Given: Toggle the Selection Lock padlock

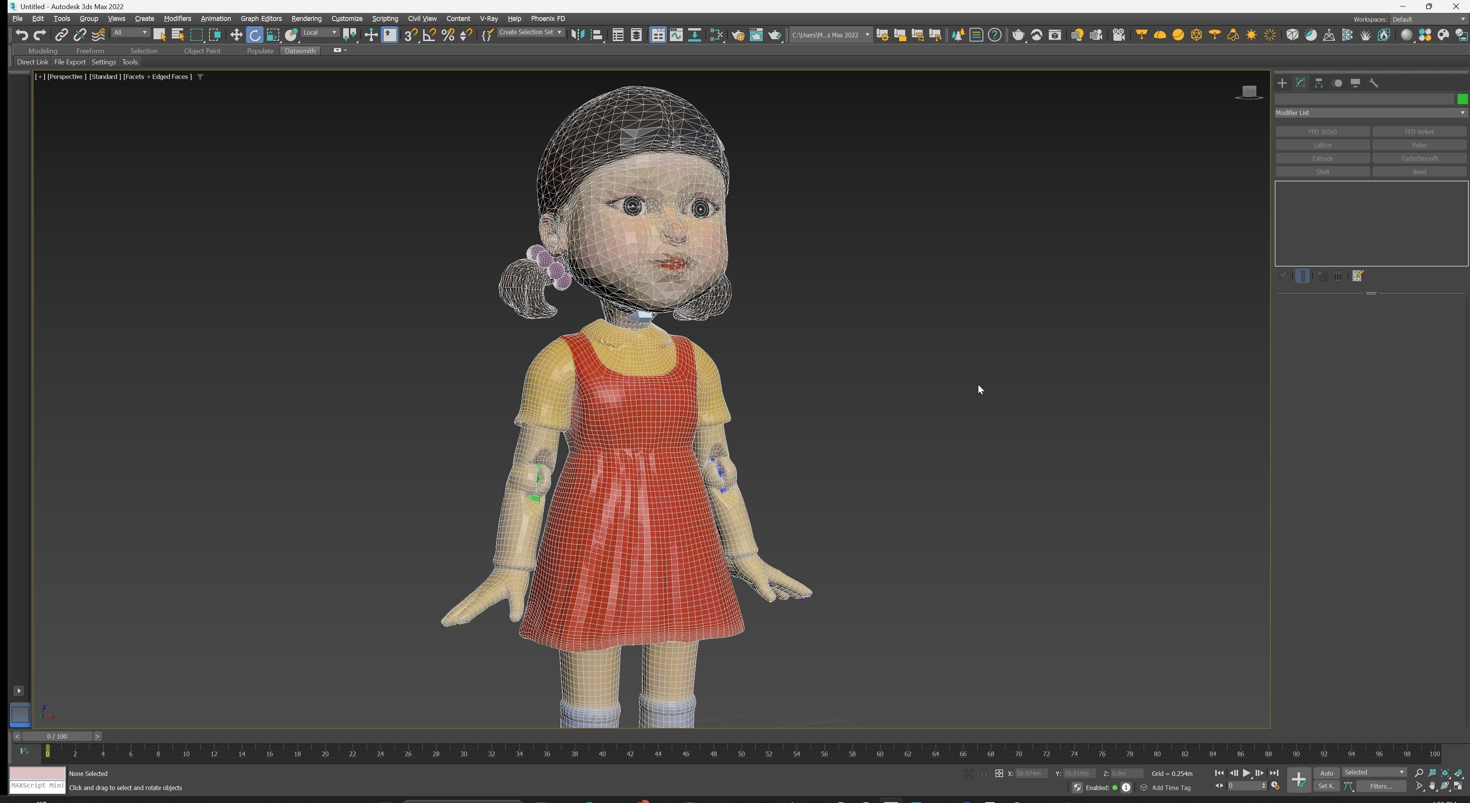Looking at the screenshot, I should [984, 774].
